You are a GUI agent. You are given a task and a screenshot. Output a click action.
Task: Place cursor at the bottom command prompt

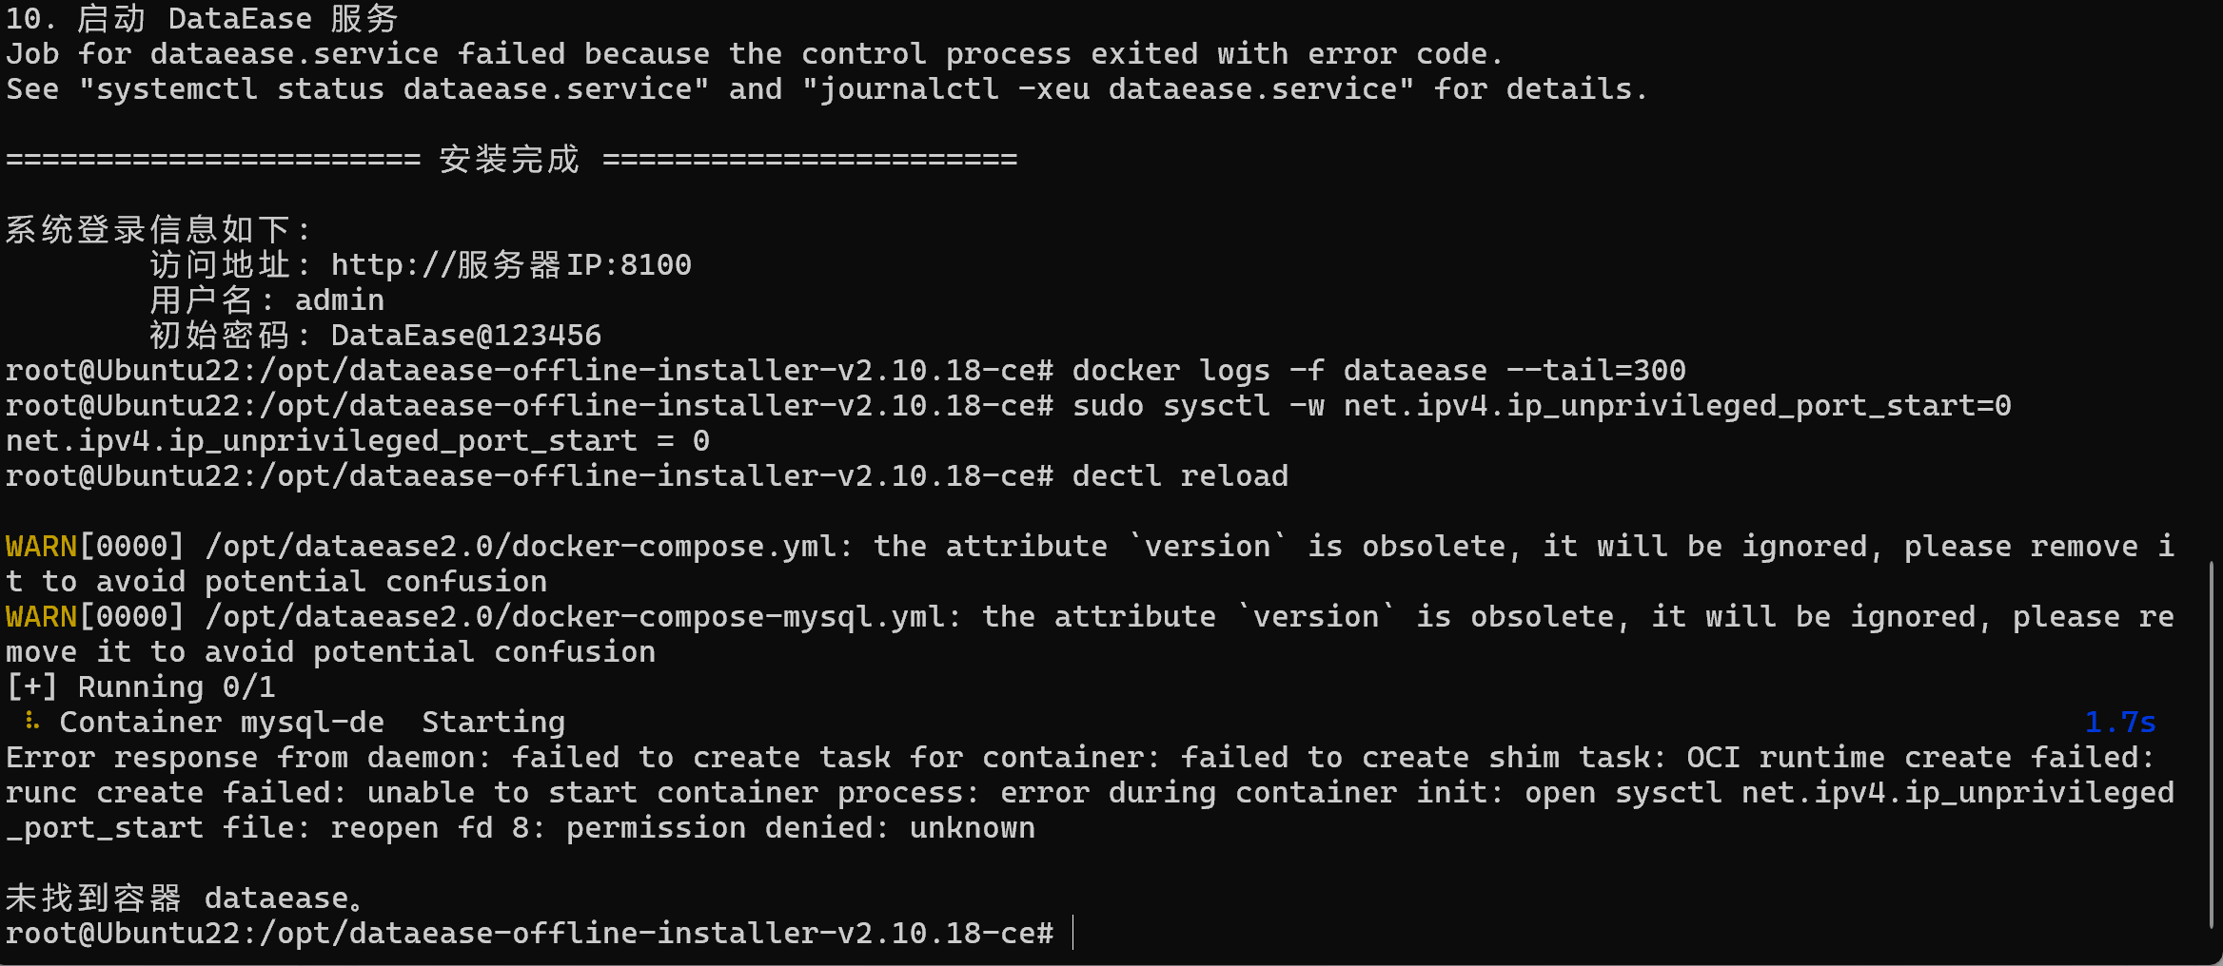(x=1072, y=934)
